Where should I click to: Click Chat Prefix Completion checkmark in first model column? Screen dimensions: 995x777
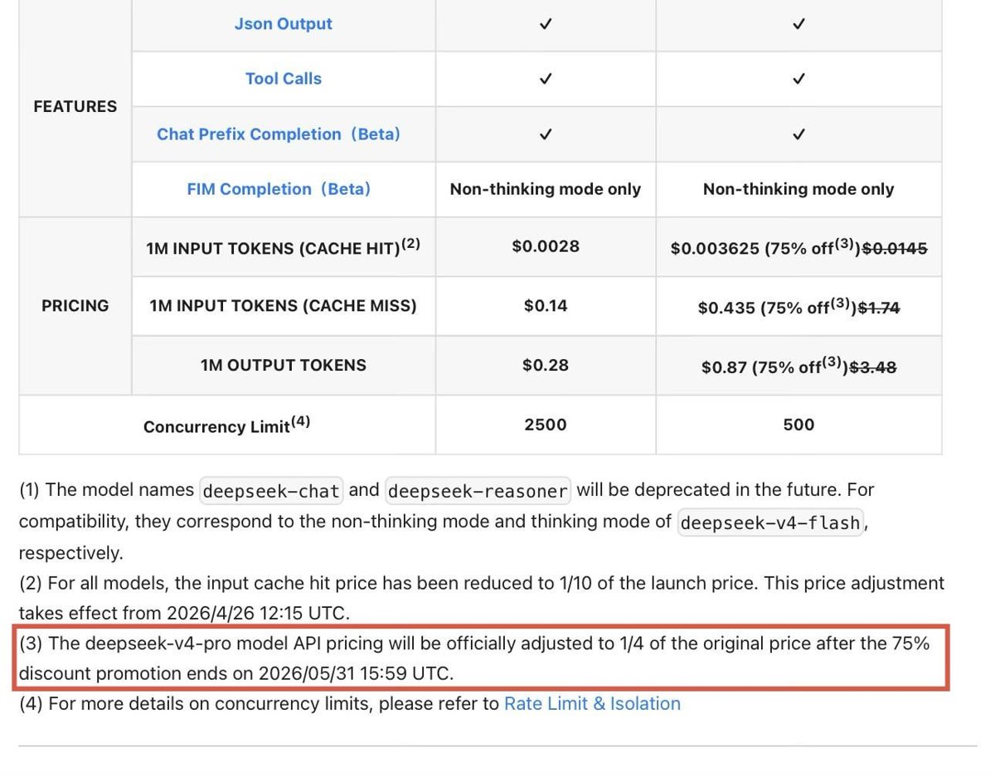coord(546,134)
